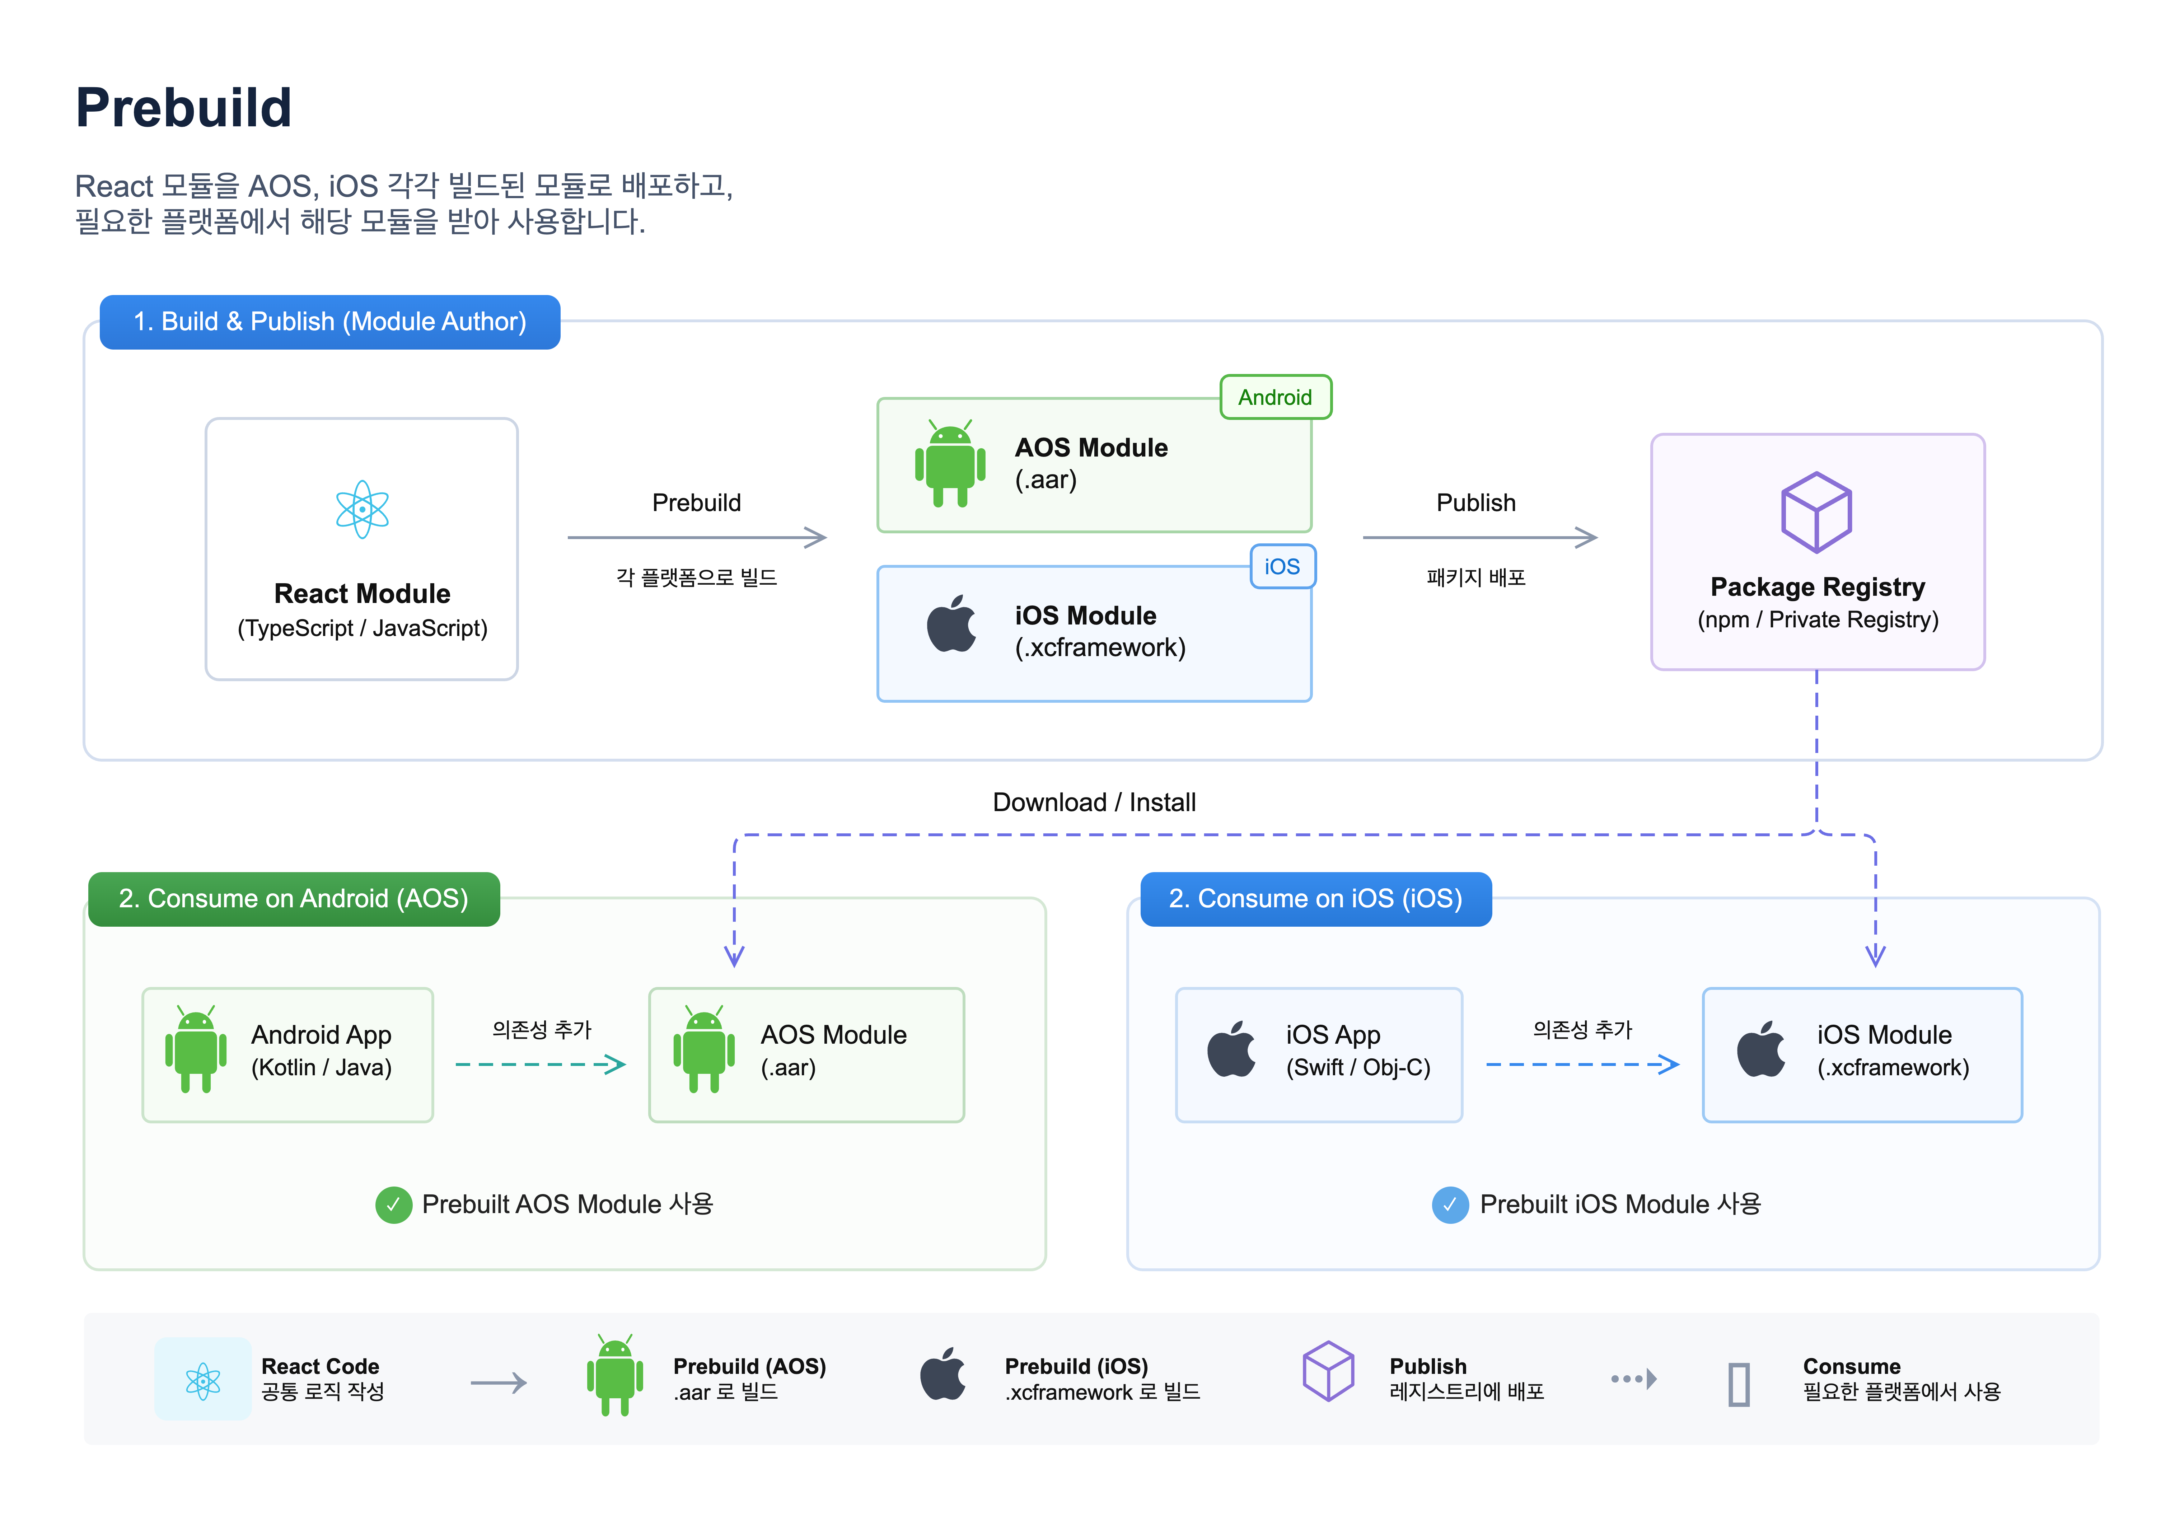Click the cube icon beside Publish legend

(1328, 1371)
